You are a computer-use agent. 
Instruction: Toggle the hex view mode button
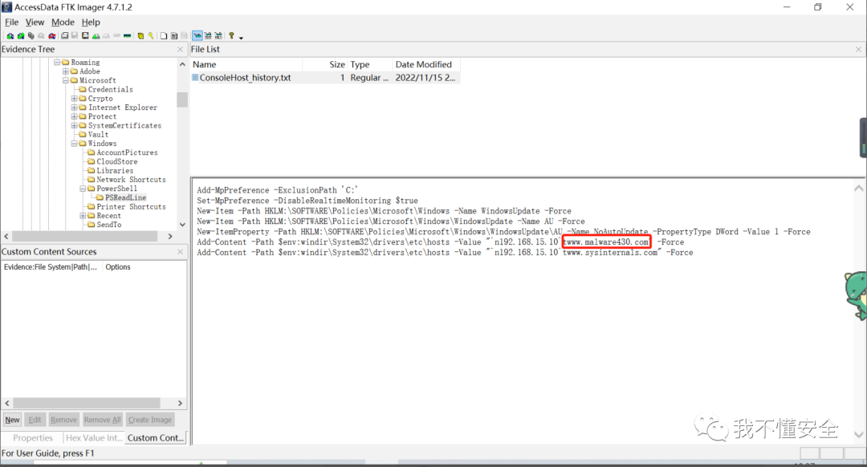click(x=218, y=36)
